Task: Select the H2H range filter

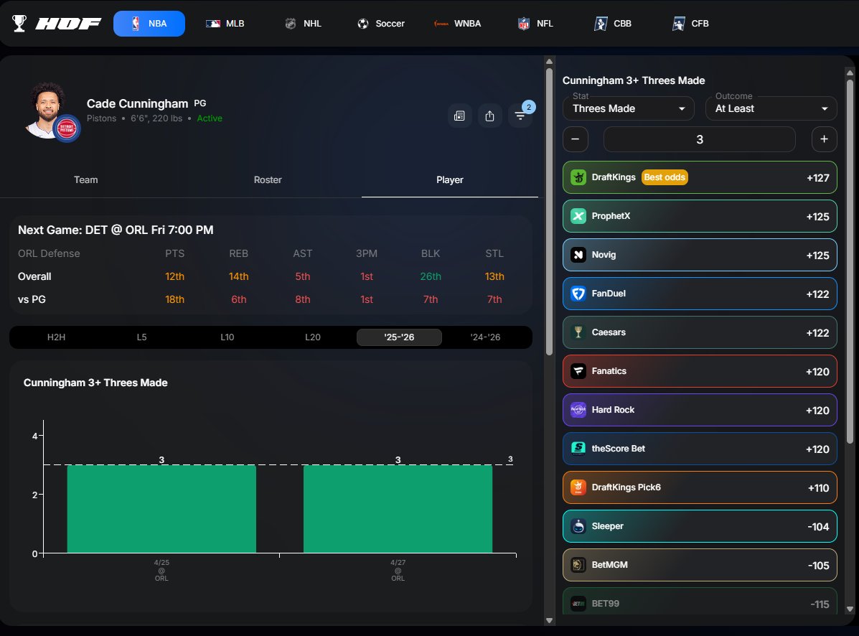Action: point(56,337)
